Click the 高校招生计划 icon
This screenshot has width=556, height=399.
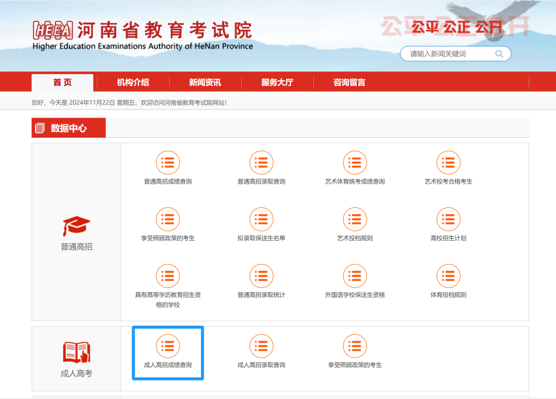tap(448, 219)
